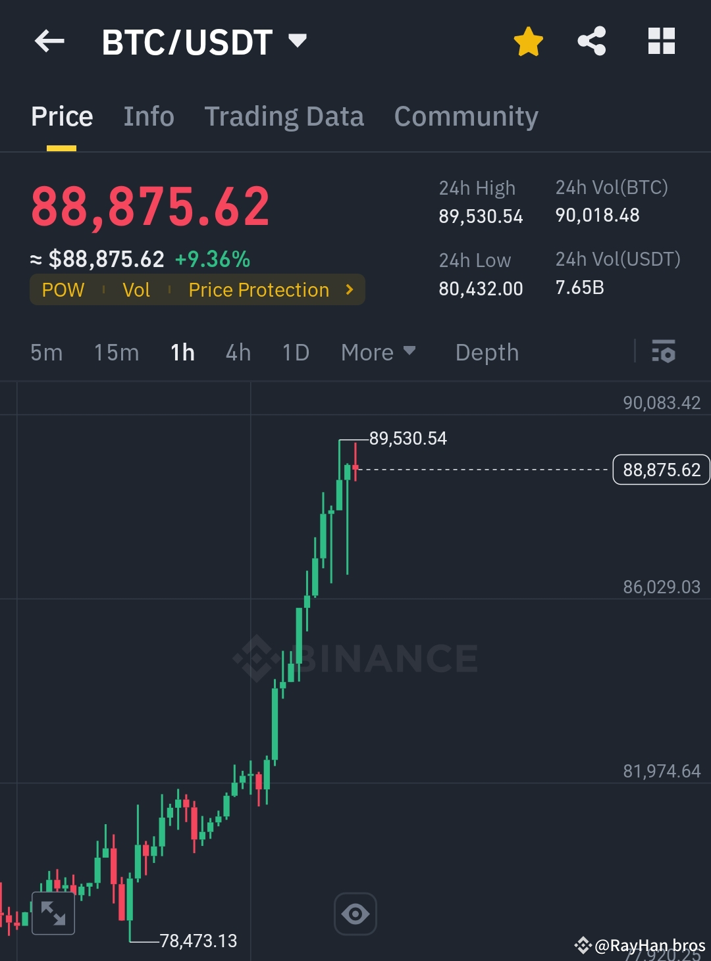Show order book with Depth toggle
This screenshot has width=711, height=961.
tap(487, 353)
